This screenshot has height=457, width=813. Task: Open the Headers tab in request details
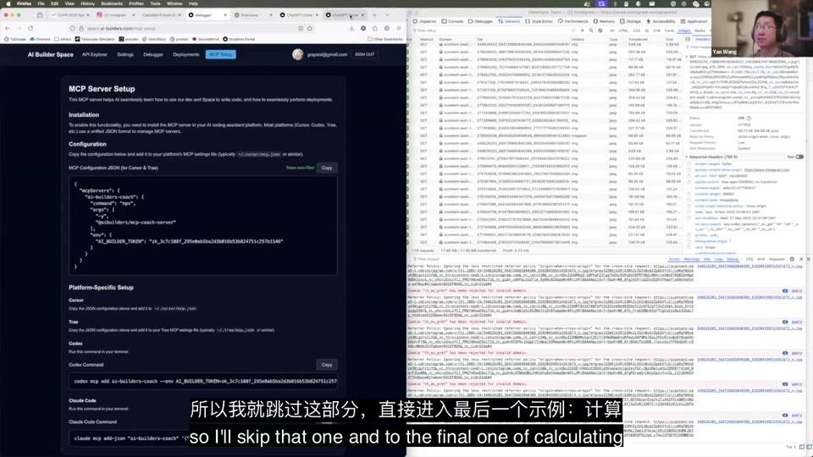703,39
